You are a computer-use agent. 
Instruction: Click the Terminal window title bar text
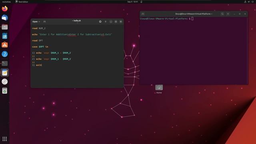(x=194, y=14)
